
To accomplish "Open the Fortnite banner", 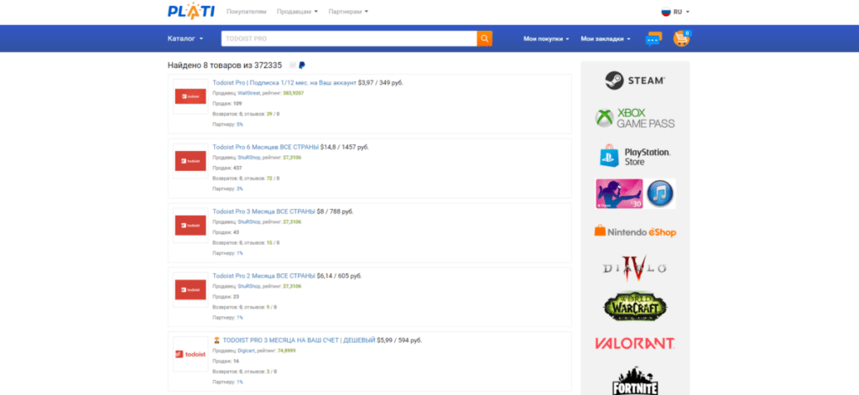I will point(635,382).
